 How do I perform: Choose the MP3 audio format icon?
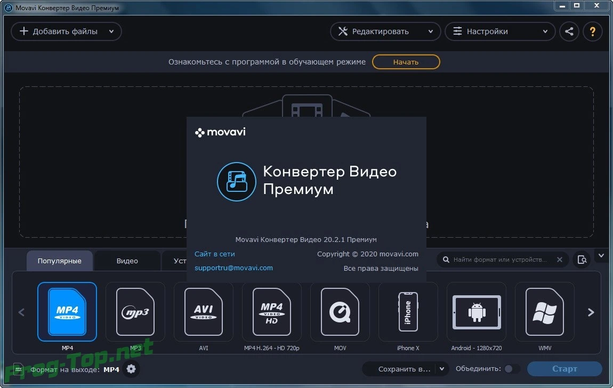[135, 311]
